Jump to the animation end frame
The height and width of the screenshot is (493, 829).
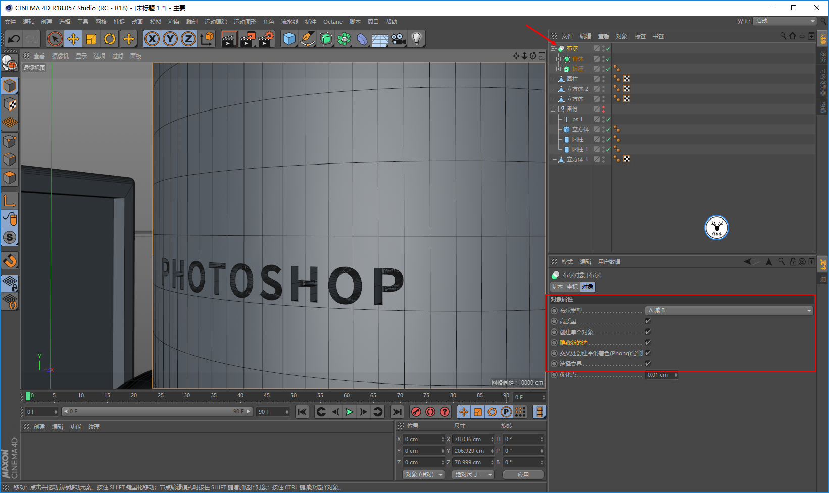pyautogui.click(x=397, y=412)
